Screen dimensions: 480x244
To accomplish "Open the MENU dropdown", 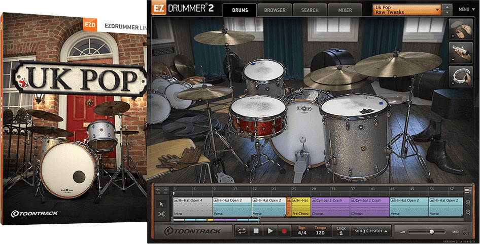I will 466,10.
